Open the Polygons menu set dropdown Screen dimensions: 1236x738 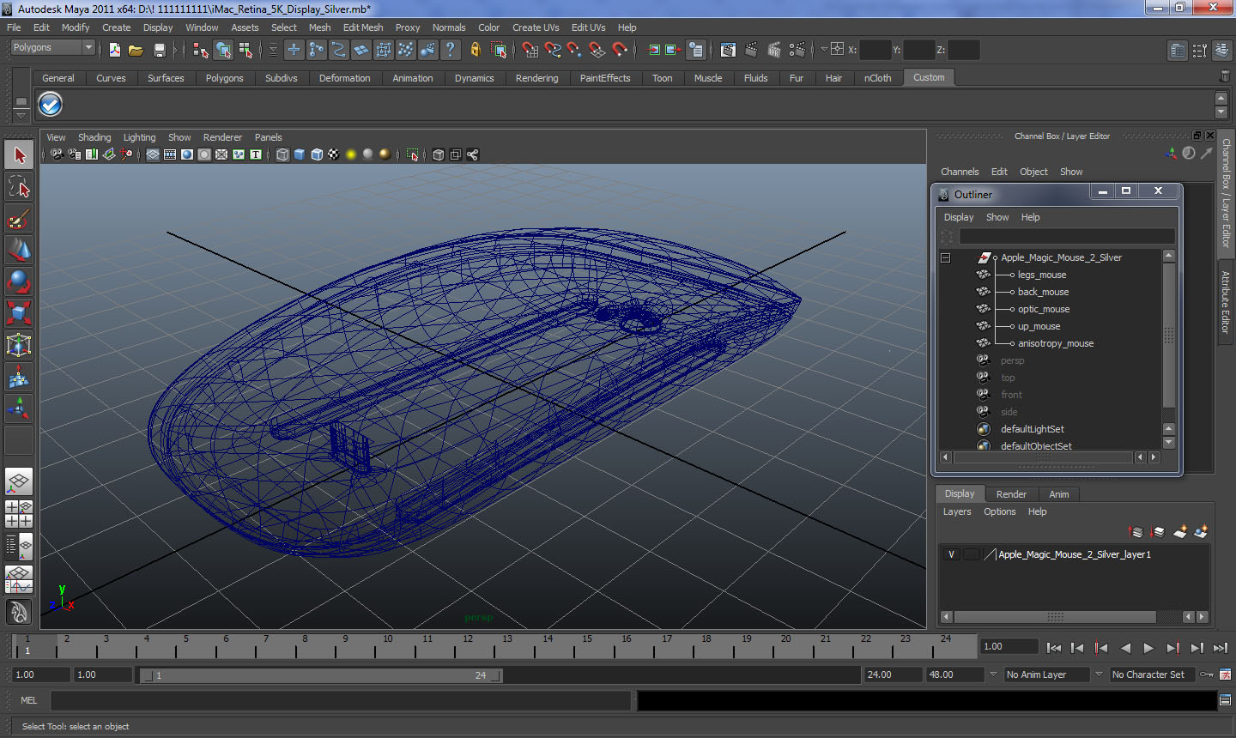[x=51, y=48]
